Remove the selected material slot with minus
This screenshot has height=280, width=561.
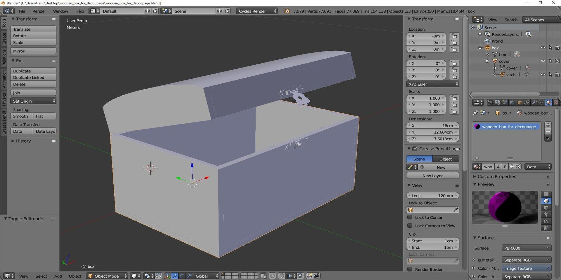pos(548,132)
